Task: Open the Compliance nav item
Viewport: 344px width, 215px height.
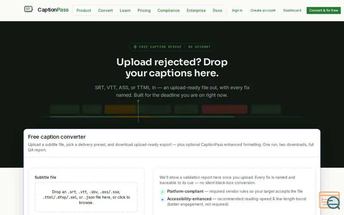Action: (x=169, y=10)
